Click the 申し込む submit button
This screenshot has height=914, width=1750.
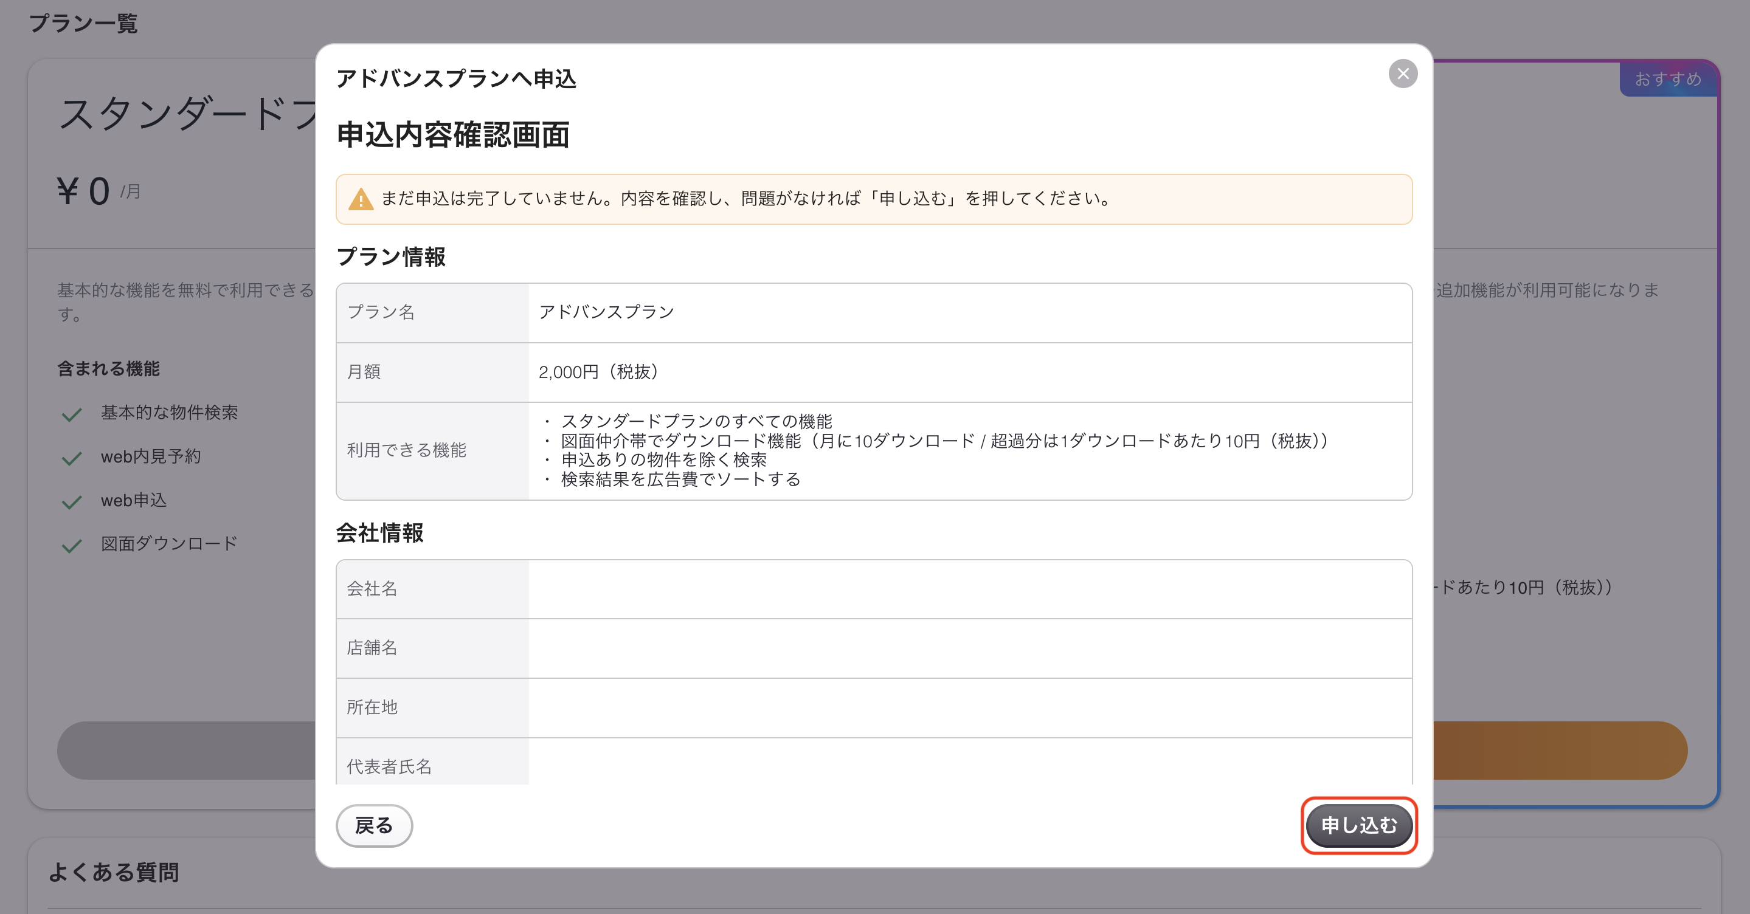pyautogui.click(x=1358, y=825)
